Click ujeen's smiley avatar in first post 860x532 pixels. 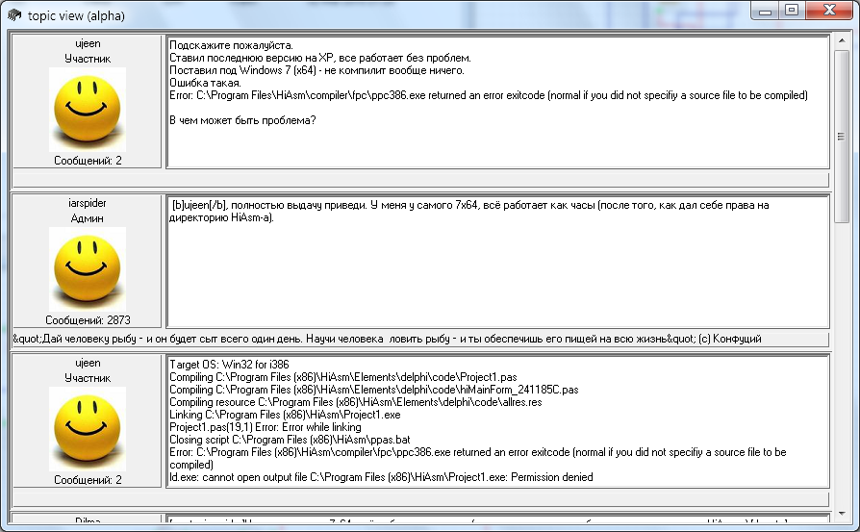click(87, 110)
